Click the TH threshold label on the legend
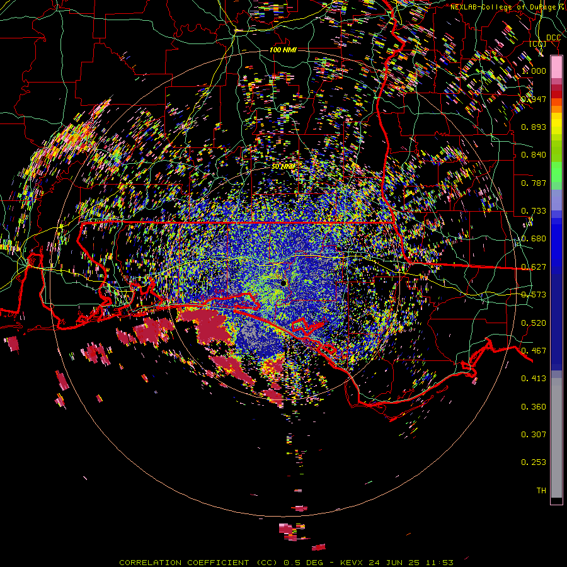 541,491
